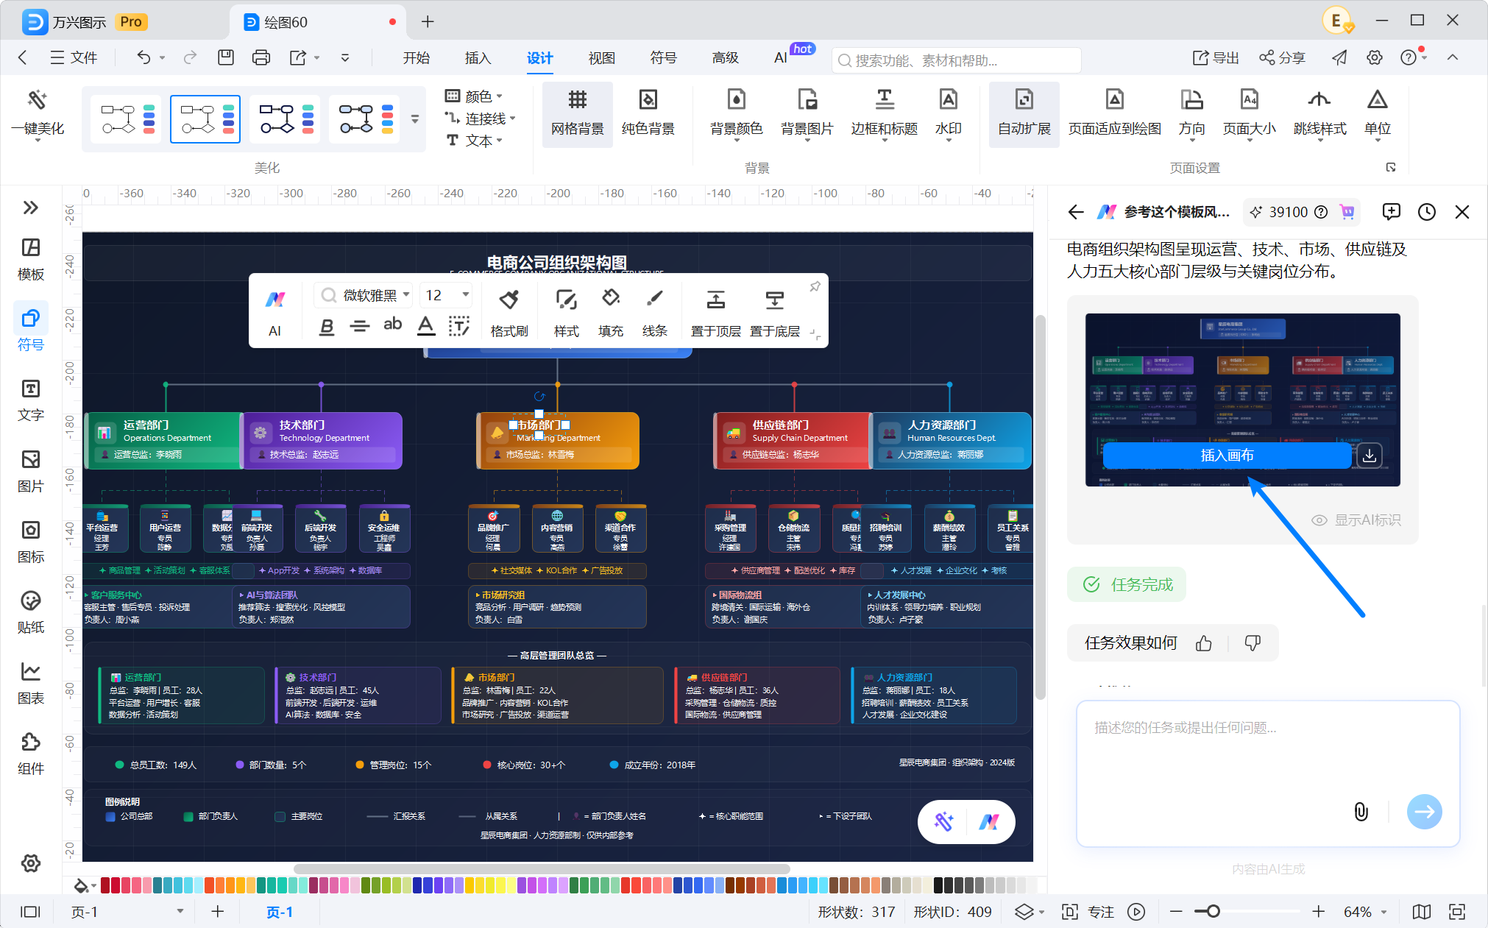The image size is (1488, 928).
Task: Open the 文件 file menu
Action: [x=73, y=58]
